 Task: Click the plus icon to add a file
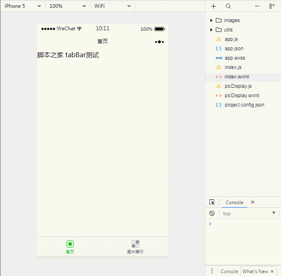click(x=213, y=6)
